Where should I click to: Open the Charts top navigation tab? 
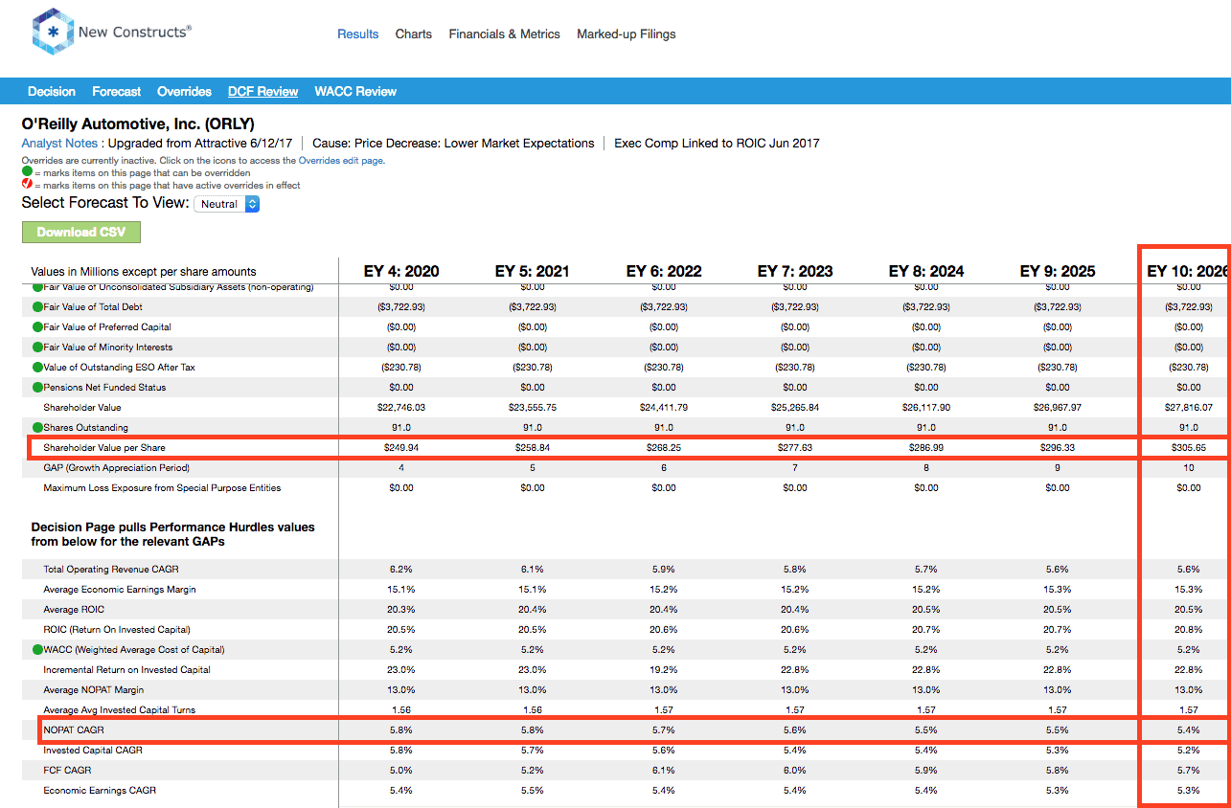click(414, 34)
